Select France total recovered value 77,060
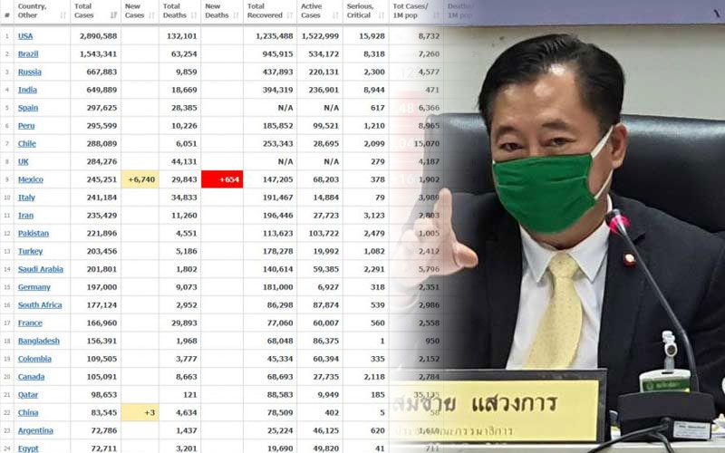This screenshot has width=725, height=453. tap(280, 323)
